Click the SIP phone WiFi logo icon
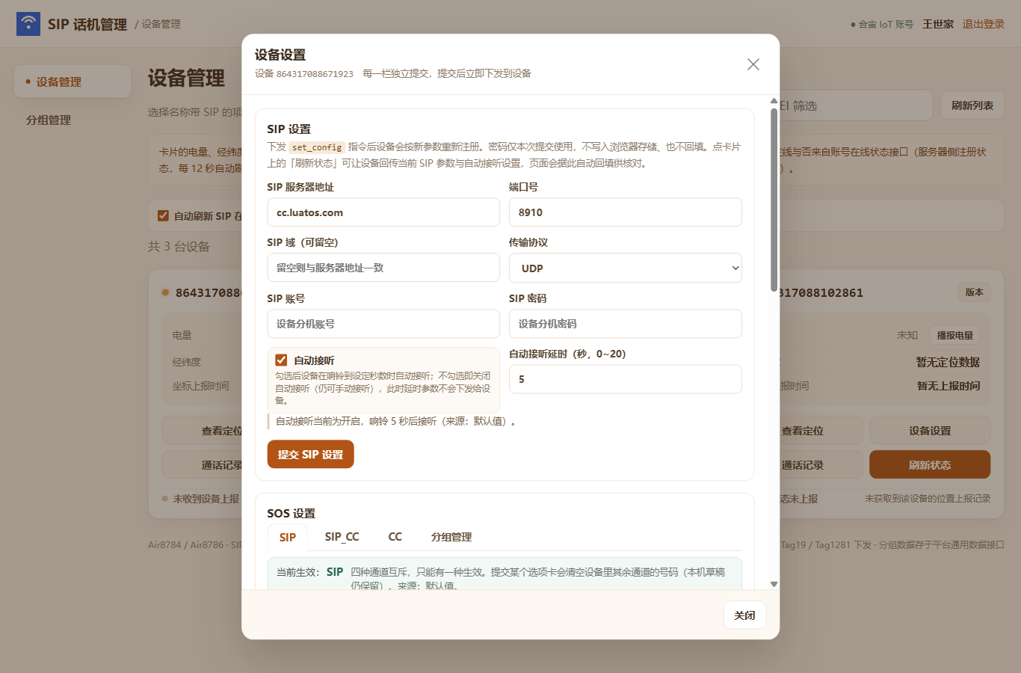1021x673 pixels. (28, 23)
